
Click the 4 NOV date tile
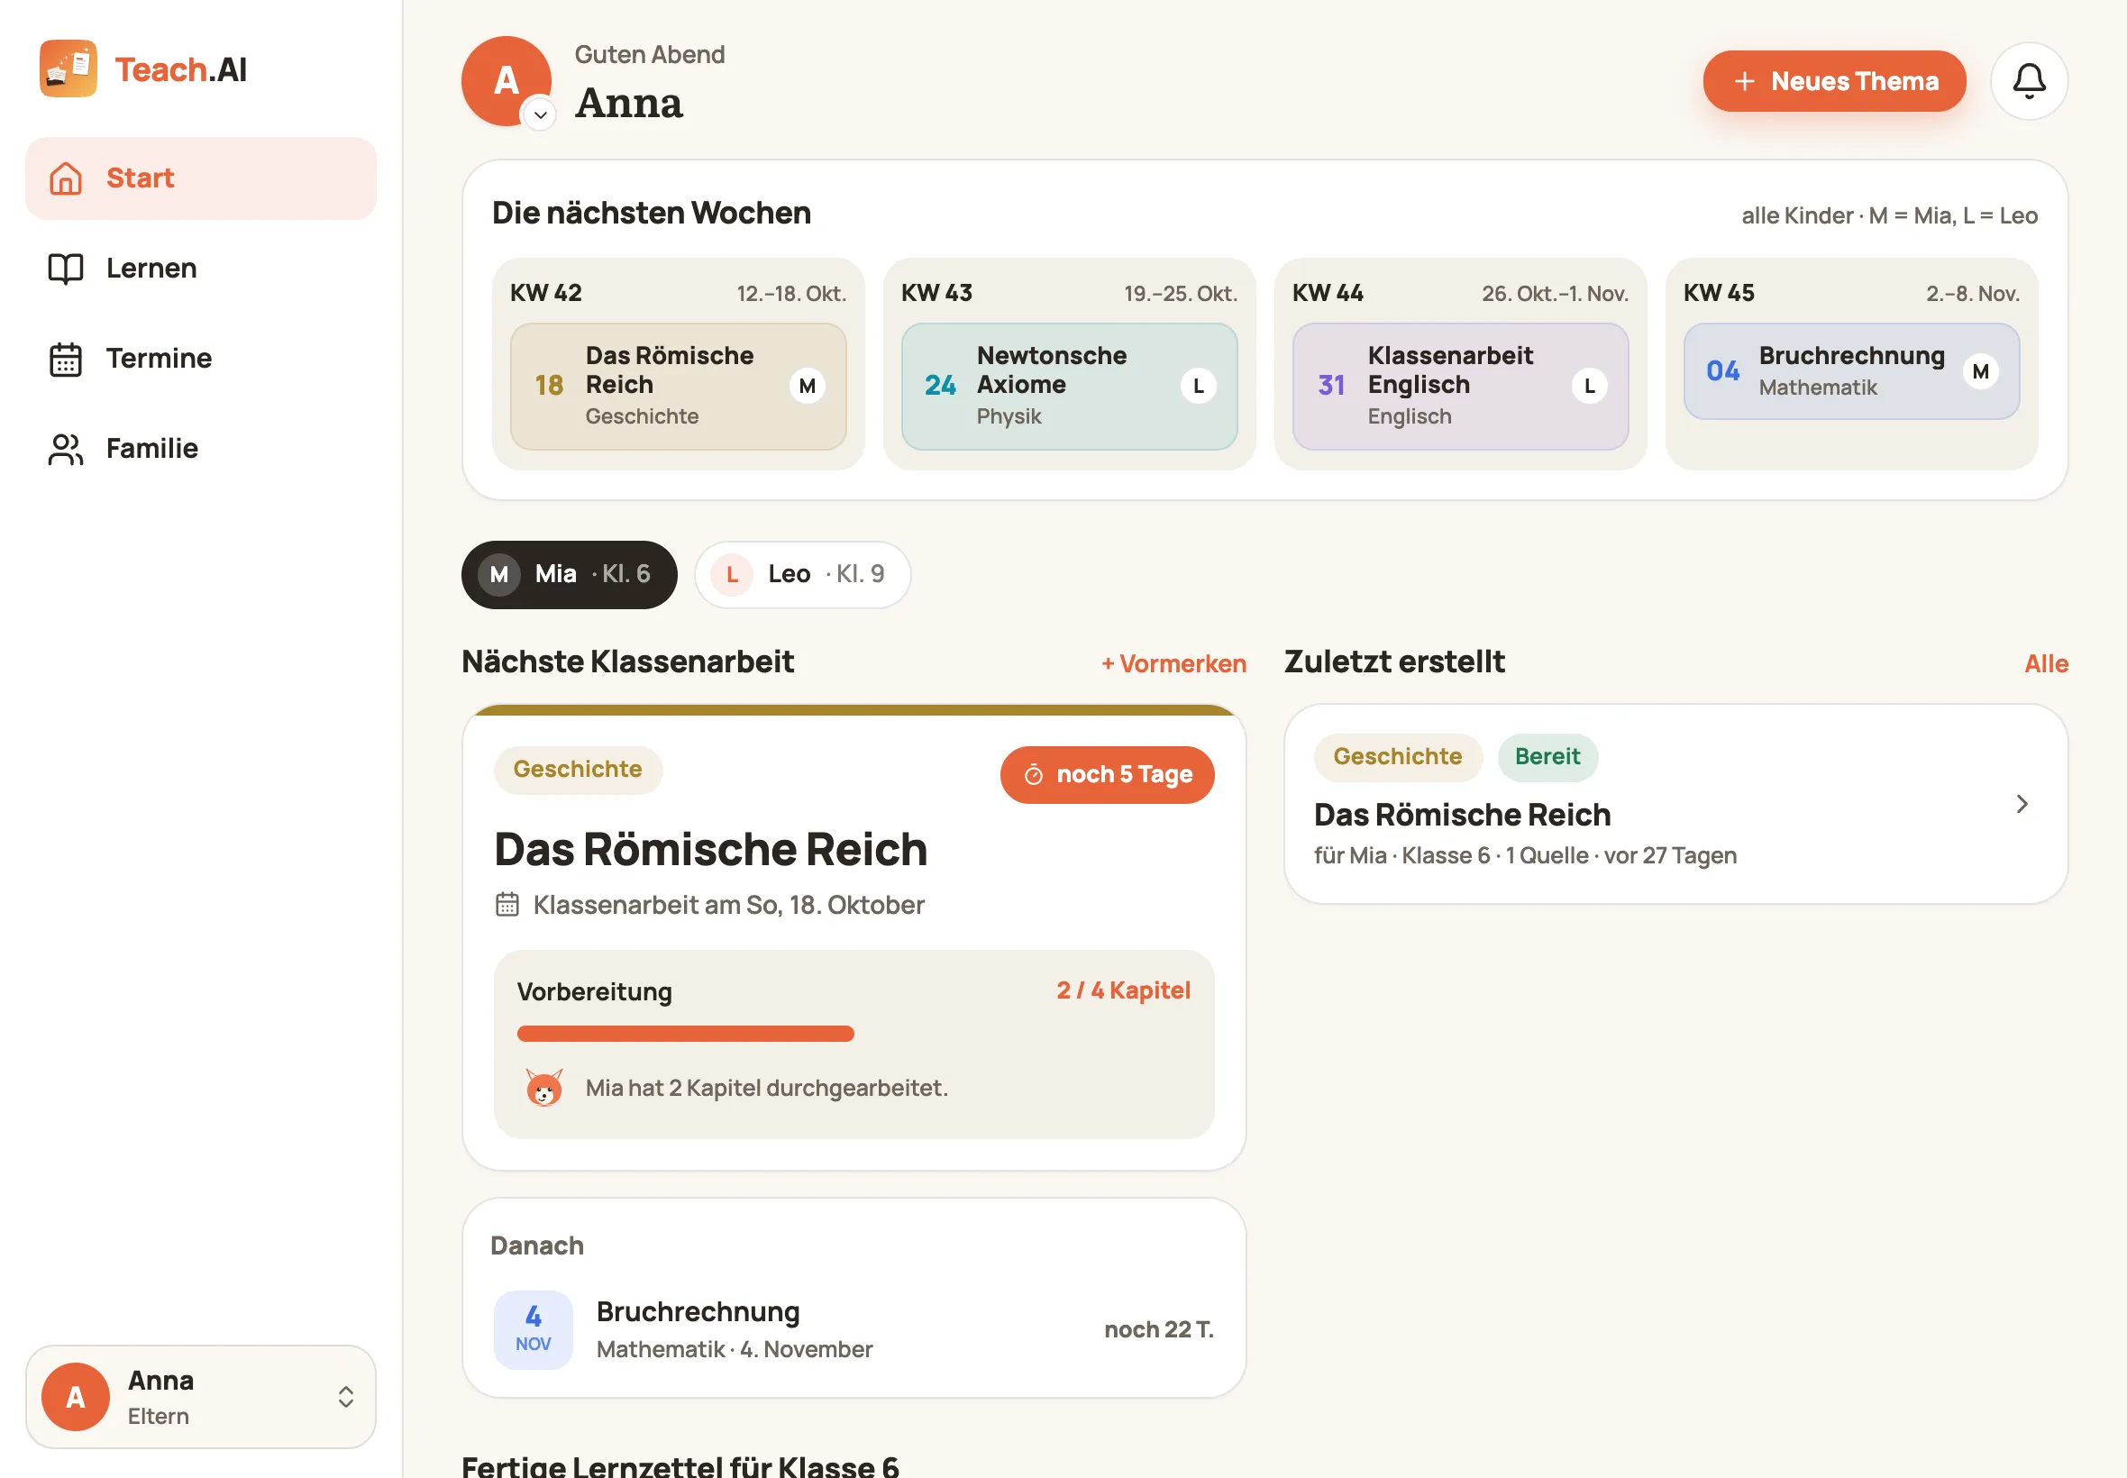(533, 1330)
